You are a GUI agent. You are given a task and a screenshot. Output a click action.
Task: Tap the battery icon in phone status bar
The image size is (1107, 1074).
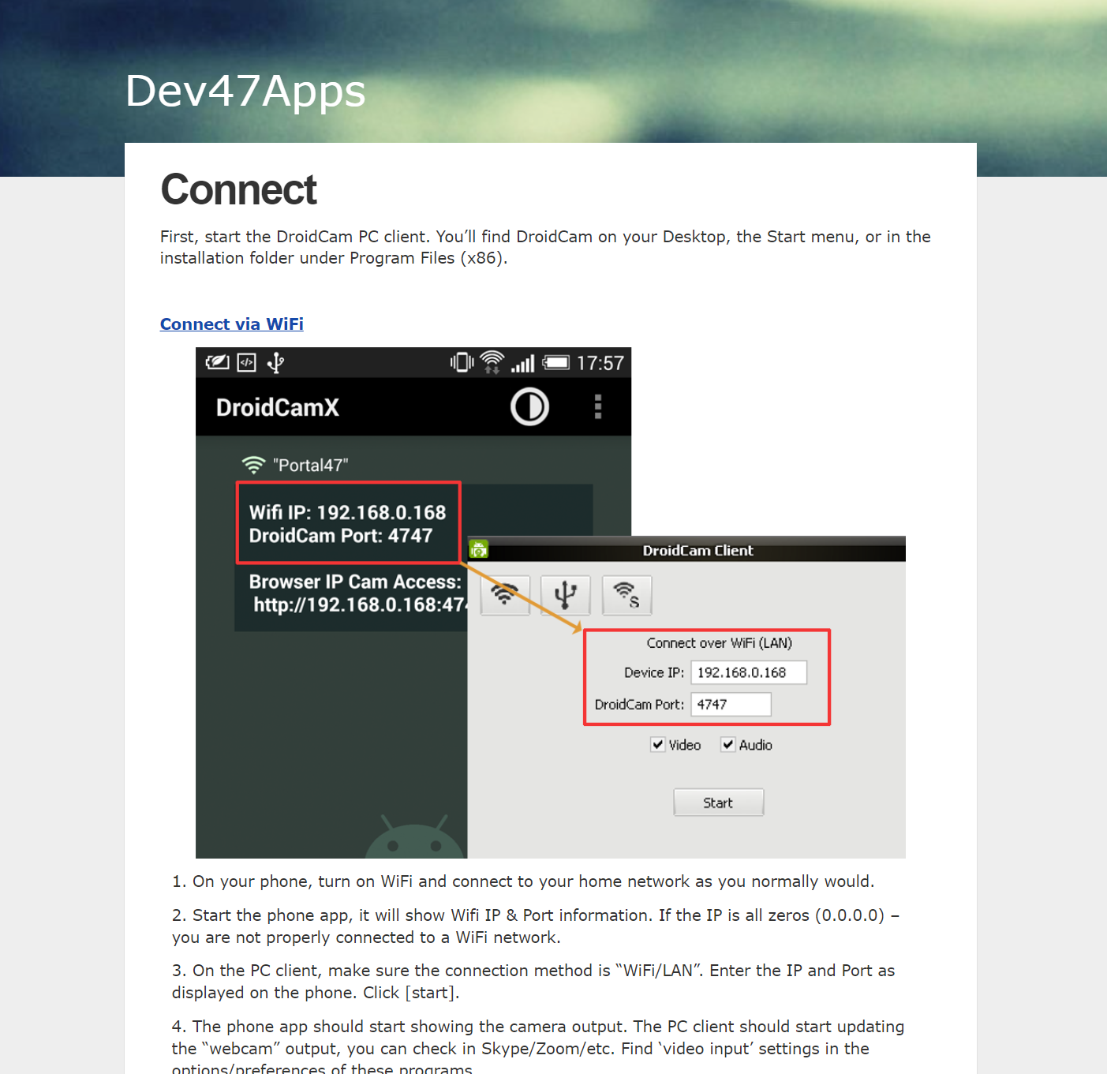click(x=556, y=363)
